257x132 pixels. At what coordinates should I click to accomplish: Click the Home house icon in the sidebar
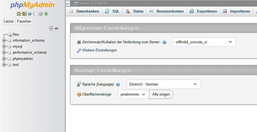pos(19,14)
